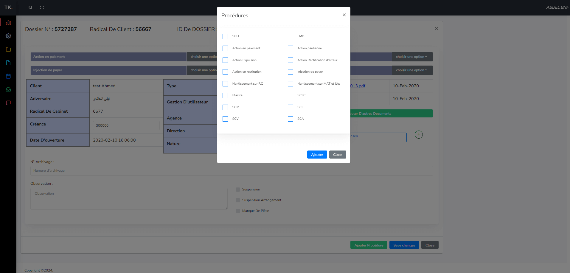Check the SCA checkbox
This screenshot has width=570, height=273.
(291, 119)
